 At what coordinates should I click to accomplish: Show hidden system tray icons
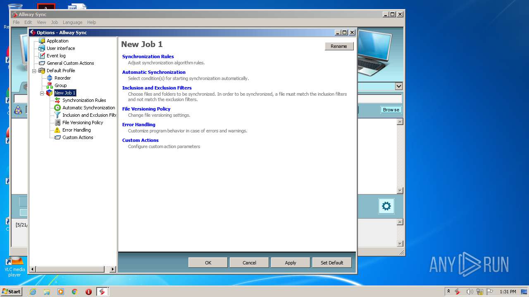pos(448,292)
